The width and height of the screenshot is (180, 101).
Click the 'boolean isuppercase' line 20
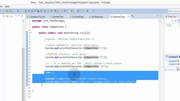(x=76, y=79)
